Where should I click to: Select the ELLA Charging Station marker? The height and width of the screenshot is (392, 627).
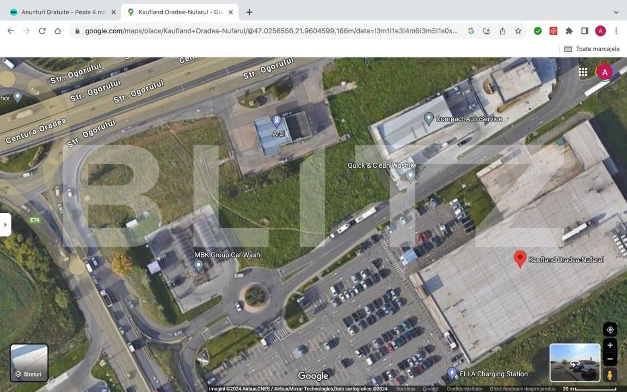click(452, 373)
